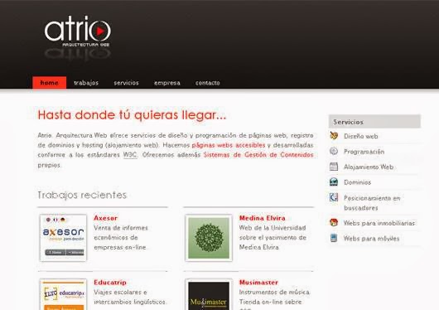The width and height of the screenshot is (439, 310).
Task: Click the Atrio logo in the header
Action: pos(78,31)
